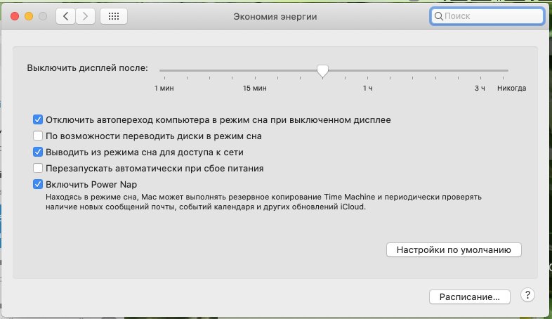
Task: Click the Экономия энергии window title
Action: point(275,17)
